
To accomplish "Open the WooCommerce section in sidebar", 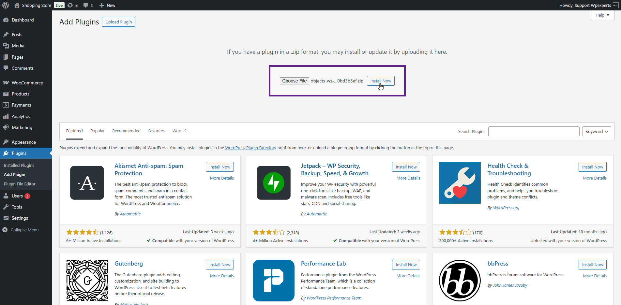I will click(x=27, y=82).
